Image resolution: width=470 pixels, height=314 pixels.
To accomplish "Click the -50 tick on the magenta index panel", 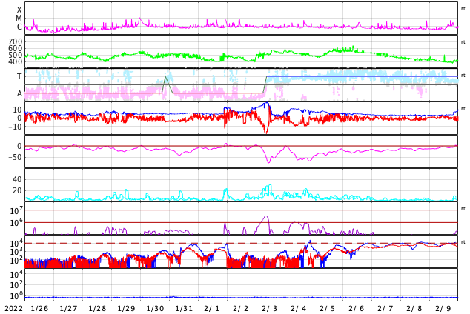I will pyautogui.click(x=15, y=157).
